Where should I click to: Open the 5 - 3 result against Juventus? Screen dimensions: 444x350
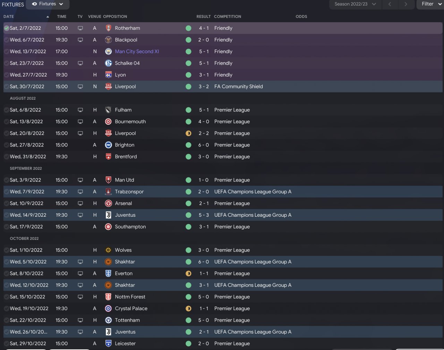(204, 215)
